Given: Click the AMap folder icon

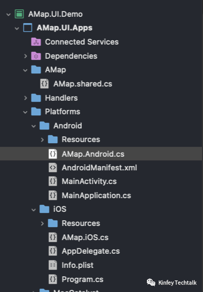Looking at the screenshot, I should (x=36, y=70).
